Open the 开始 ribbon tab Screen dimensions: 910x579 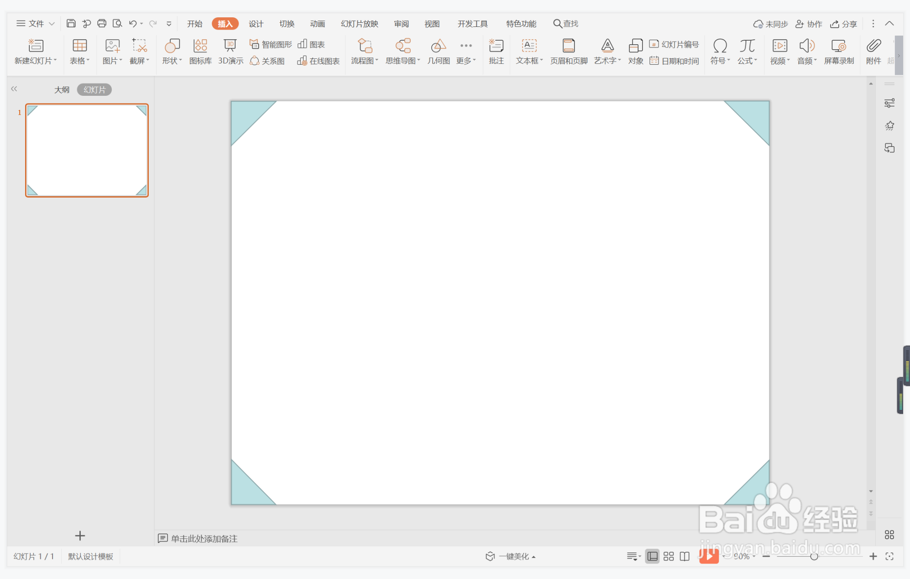click(x=194, y=24)
